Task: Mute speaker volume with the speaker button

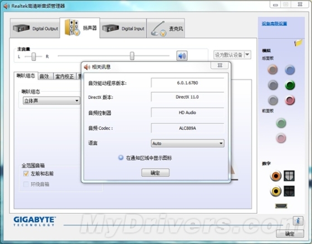Action: click(182, 56)
